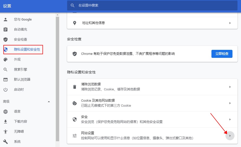Open the 清除浏览数据 title text
The width and height of the screenshot is (241, 147).
point(91,84)
